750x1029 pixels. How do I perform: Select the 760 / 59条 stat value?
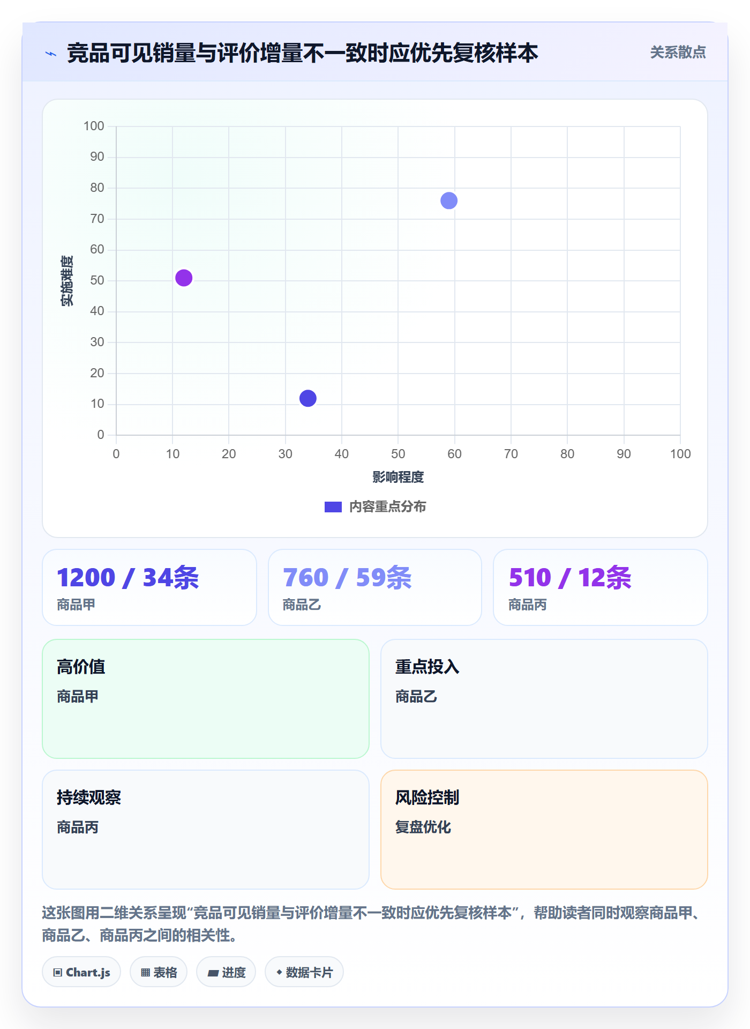pyautogui.click(x=347, y=578)
